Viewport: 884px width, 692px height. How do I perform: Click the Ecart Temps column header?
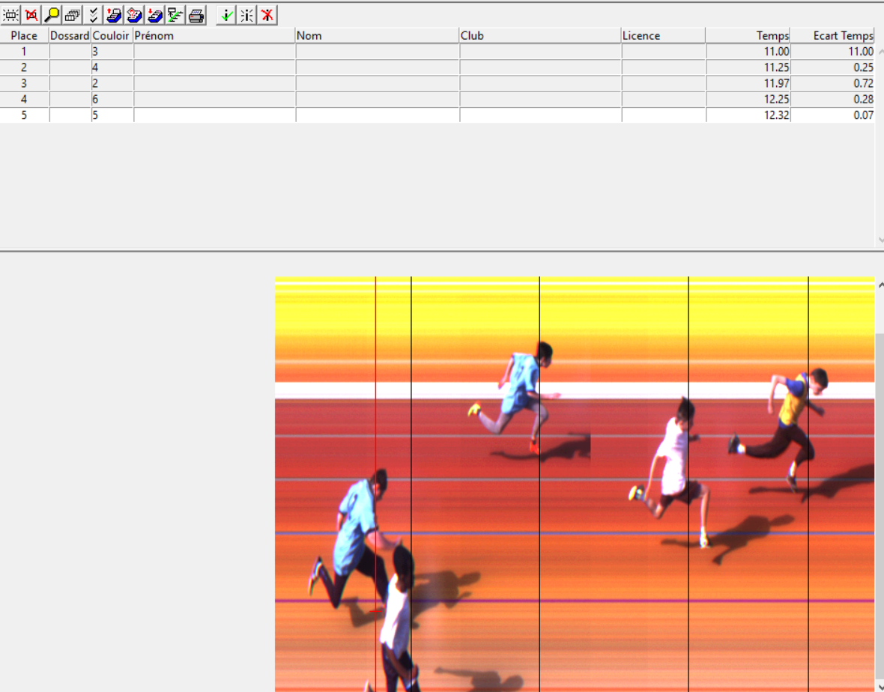tap(832, 35)
